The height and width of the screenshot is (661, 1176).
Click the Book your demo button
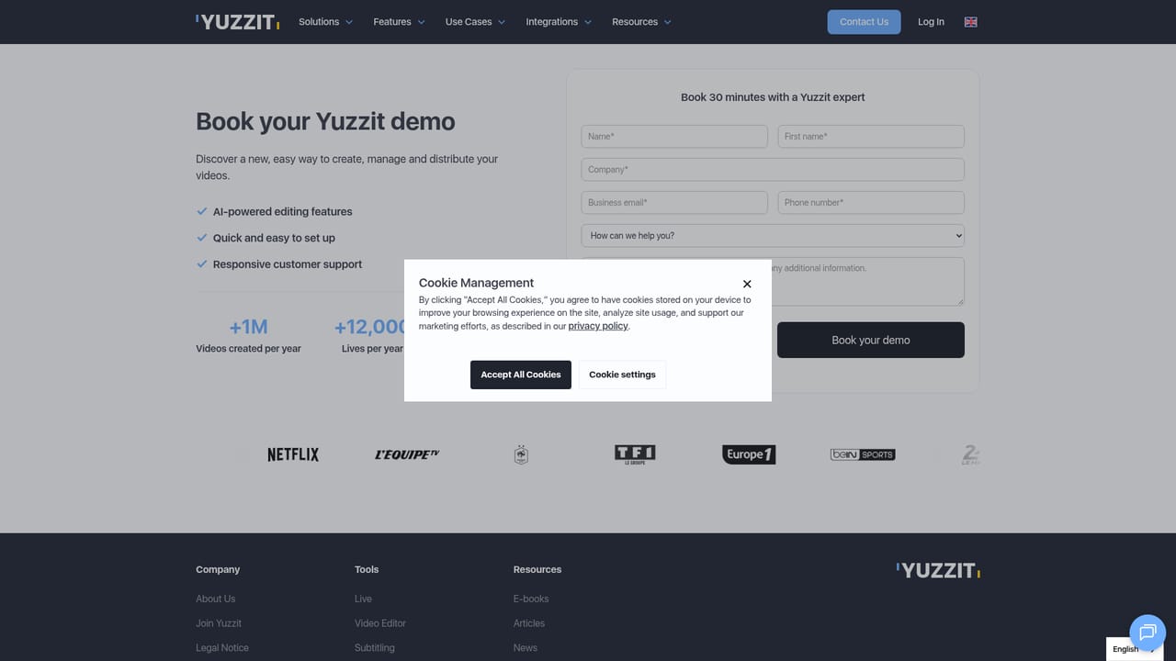click(871, 340)
